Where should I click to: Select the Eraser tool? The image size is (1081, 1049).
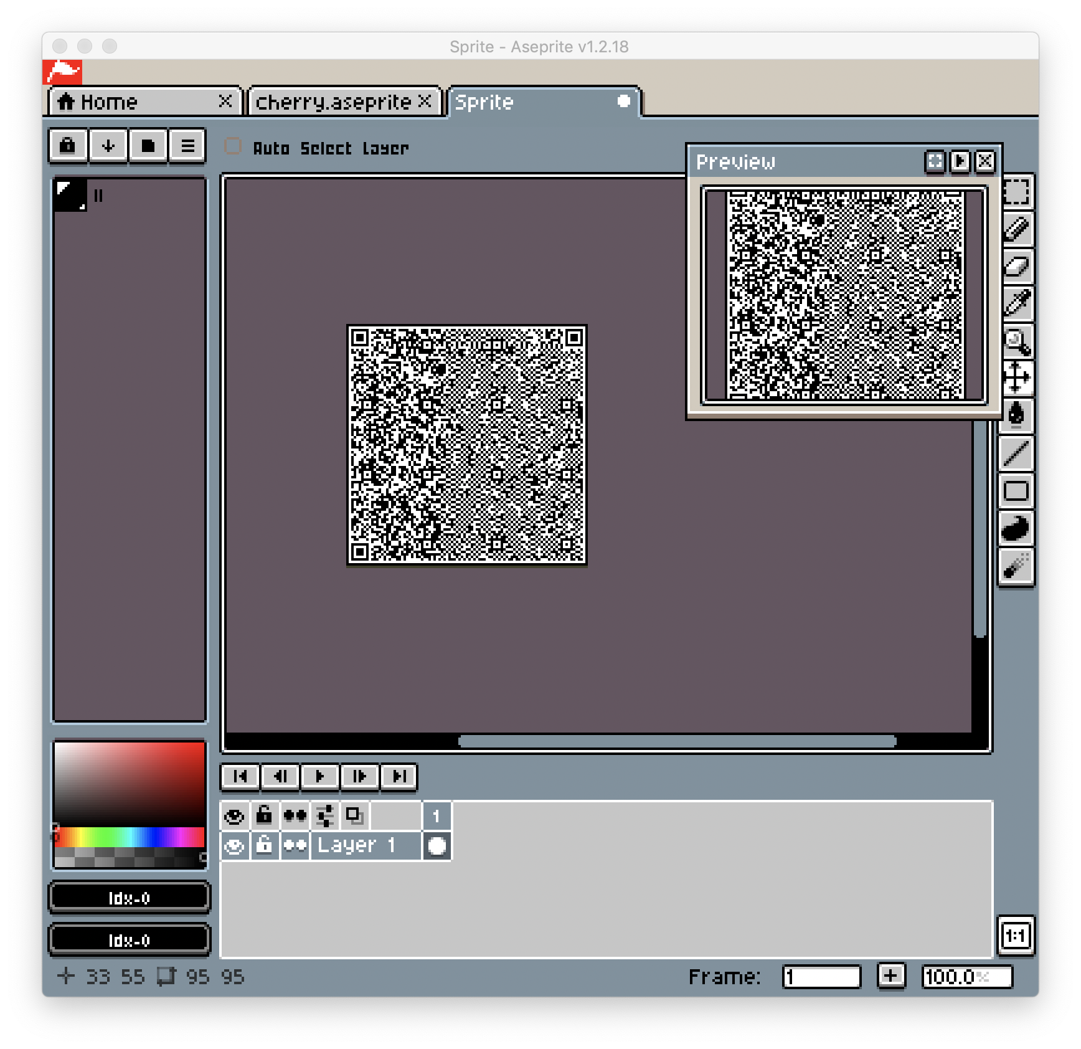click(1017, 267)
